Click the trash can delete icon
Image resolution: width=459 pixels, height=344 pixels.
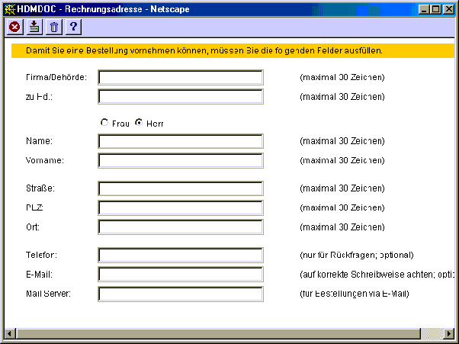click(54, 27)
